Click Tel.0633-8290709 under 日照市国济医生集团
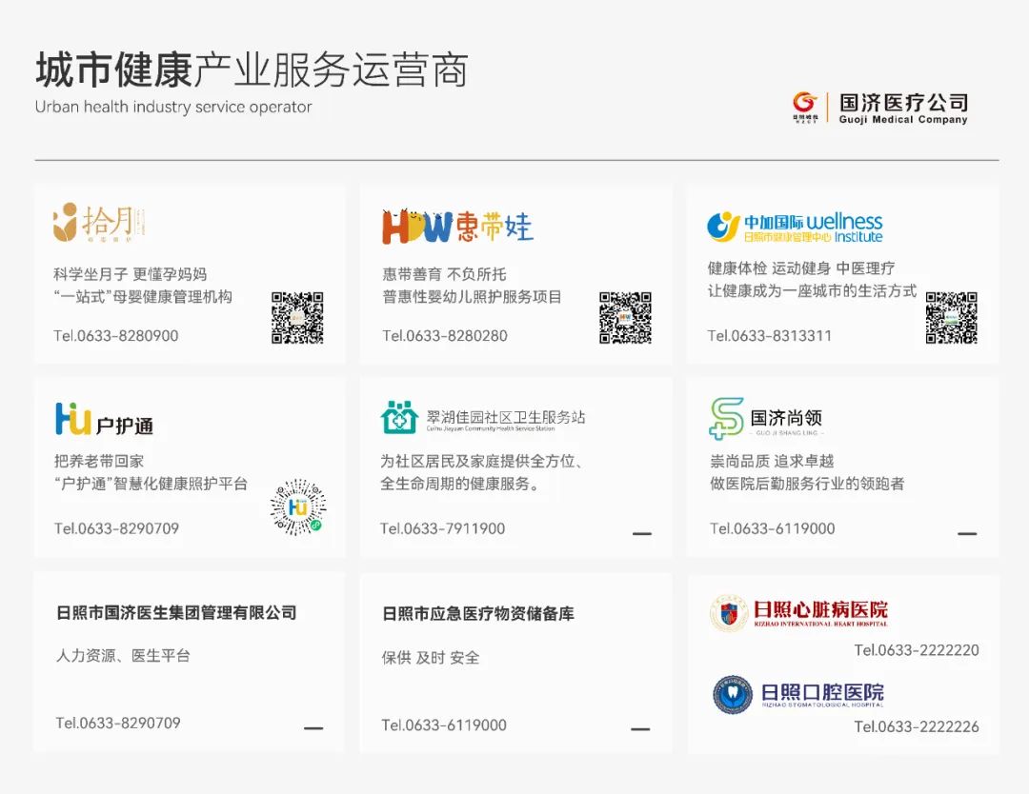Image resolution: width=1029 pixels, height=794 pixels. click(x=118, y=723)
